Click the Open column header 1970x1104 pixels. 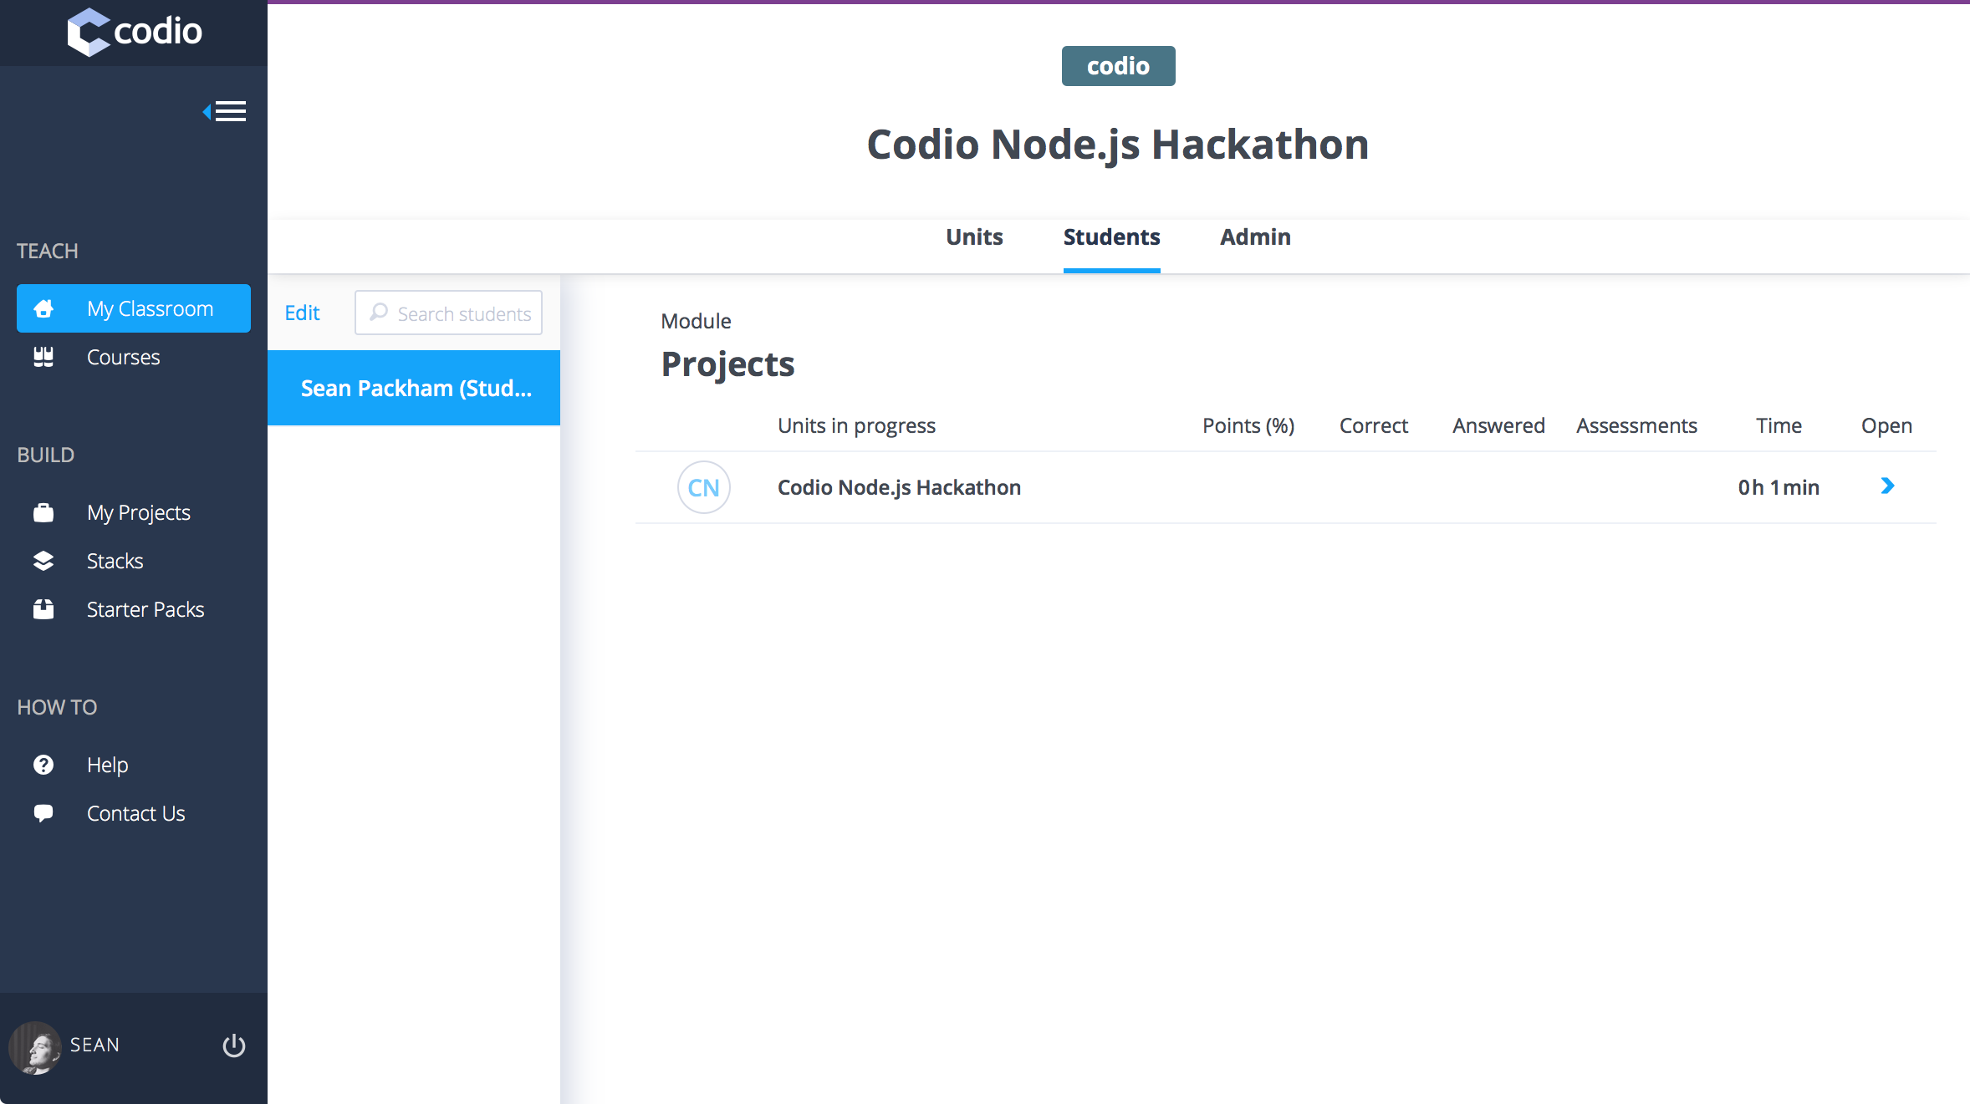1886,425
